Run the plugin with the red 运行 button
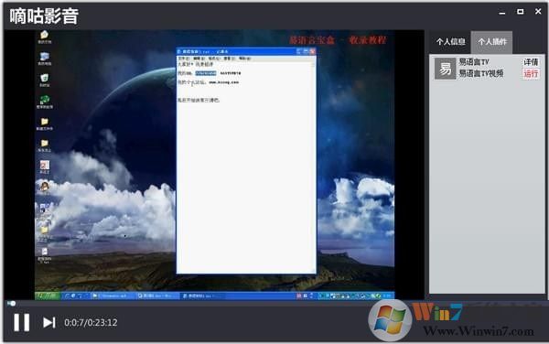 coord(531,74)
